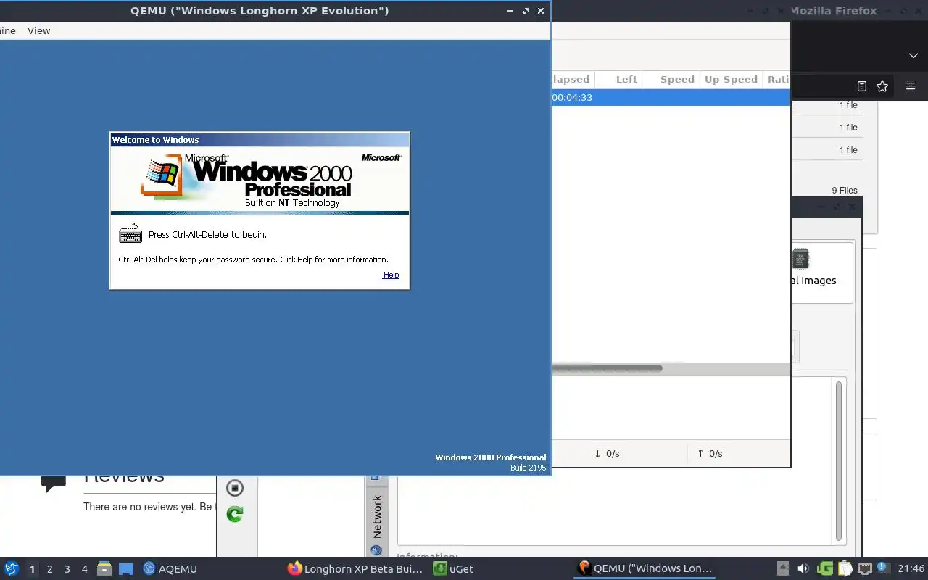The width and height of the screenshot is (928, 580).
Task: Click the upload speed 0/s status in uGet
Action: (x=710, y=453)
